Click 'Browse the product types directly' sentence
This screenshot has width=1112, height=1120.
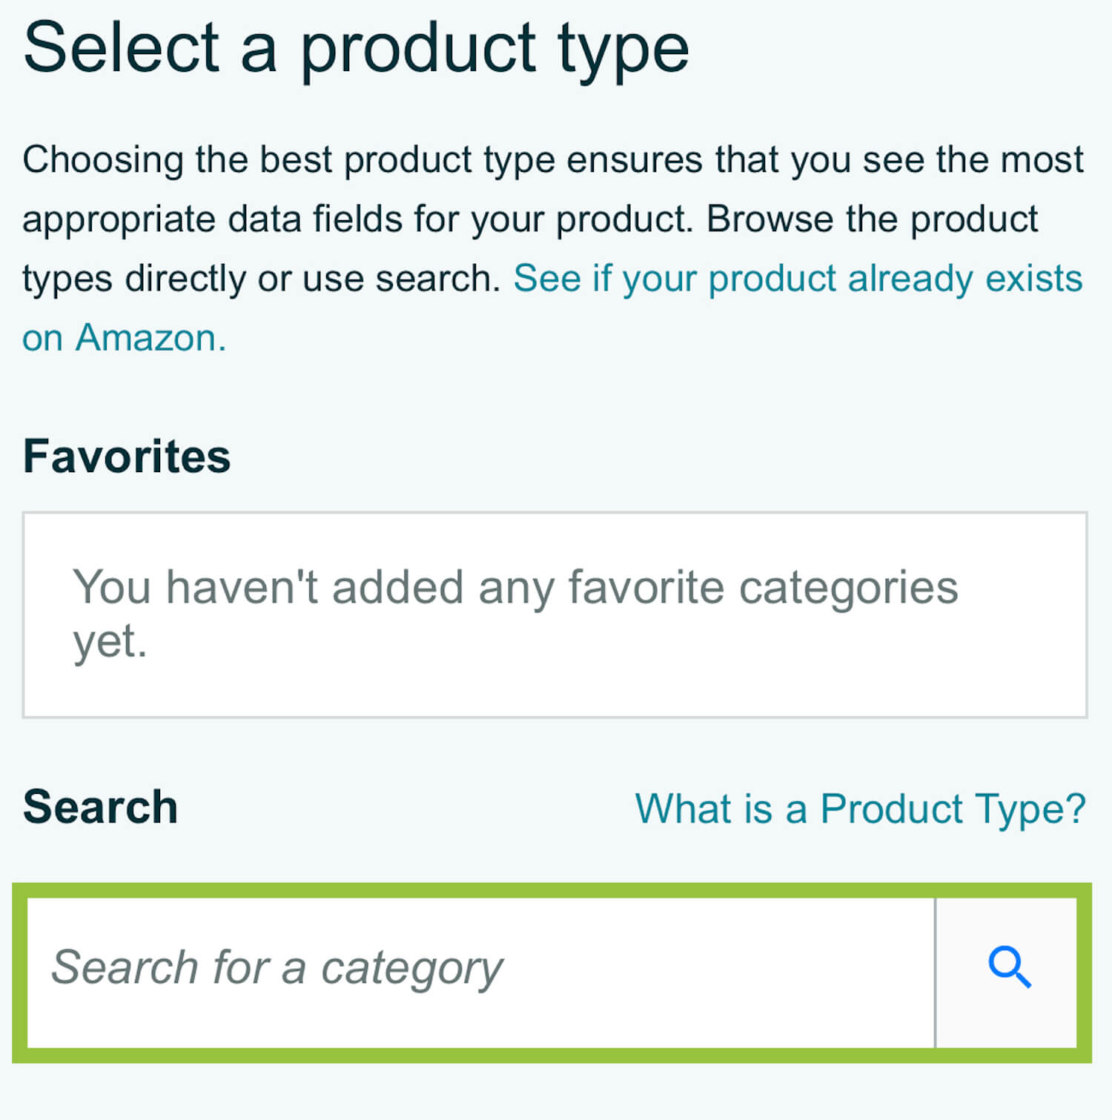871,220
